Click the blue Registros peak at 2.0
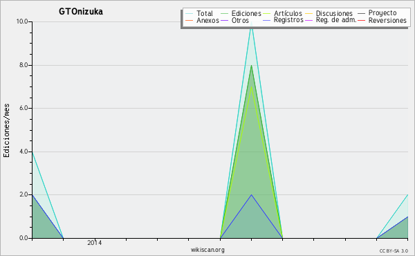 [252, 195]
